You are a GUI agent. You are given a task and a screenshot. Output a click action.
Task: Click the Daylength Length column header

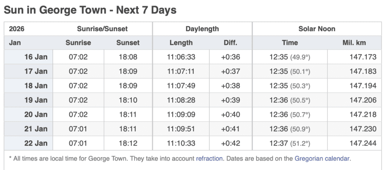(181, 43)
